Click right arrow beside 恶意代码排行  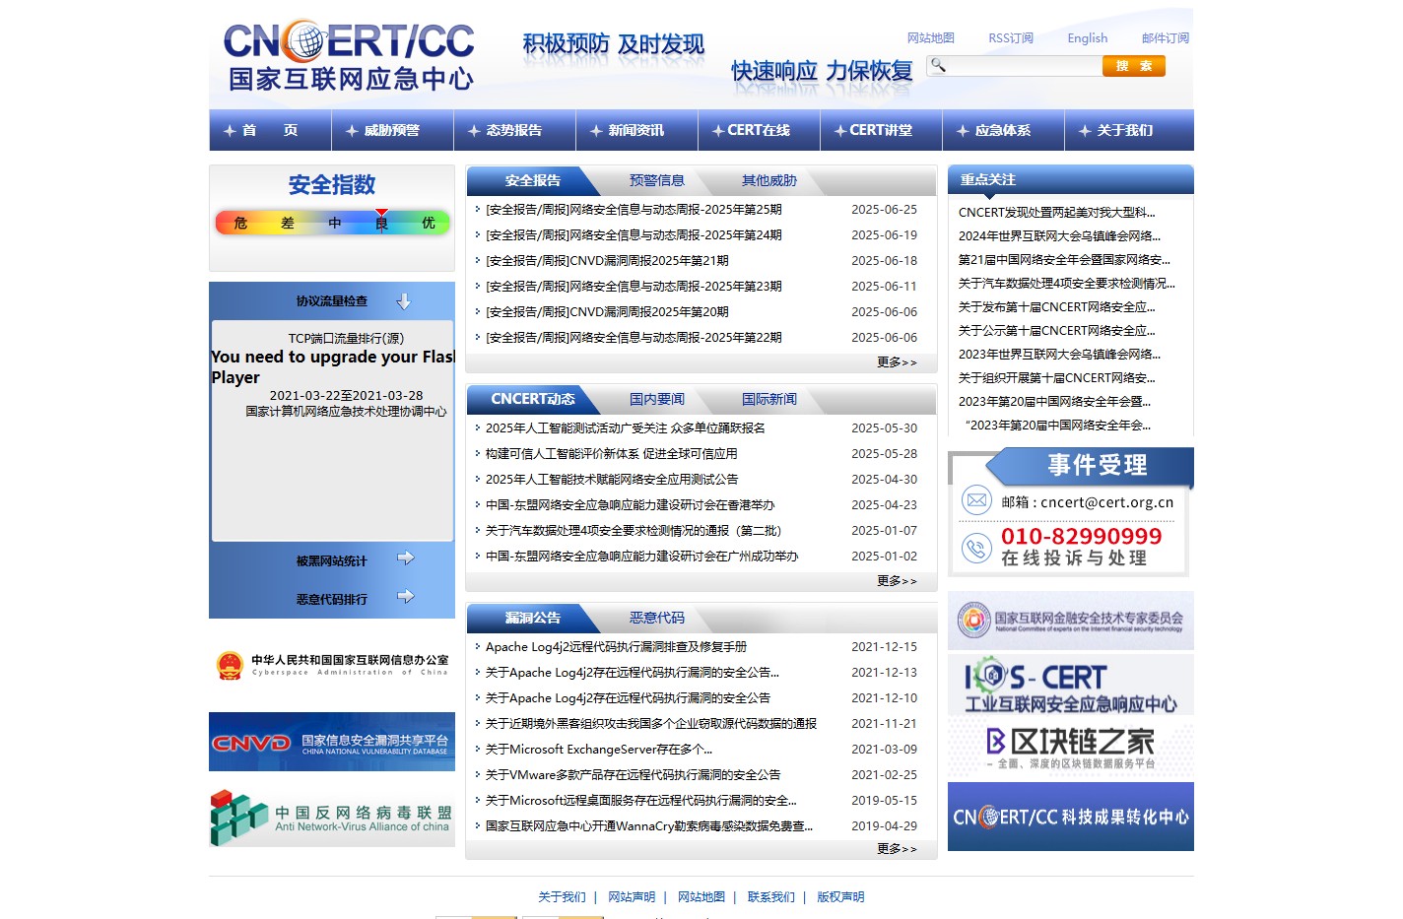405,596
